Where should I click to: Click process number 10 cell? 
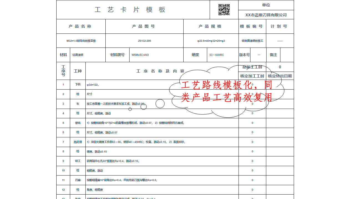pyautogui.click(x=63, y=171)
